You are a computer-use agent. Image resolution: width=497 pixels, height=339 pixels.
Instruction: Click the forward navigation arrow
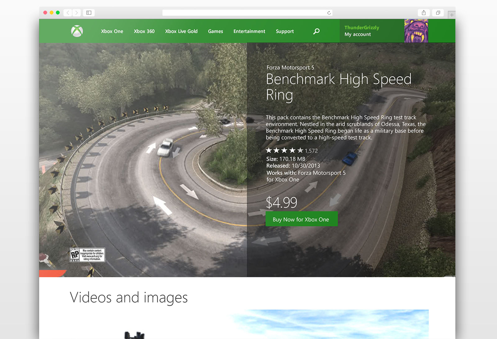tap(76, 13)
